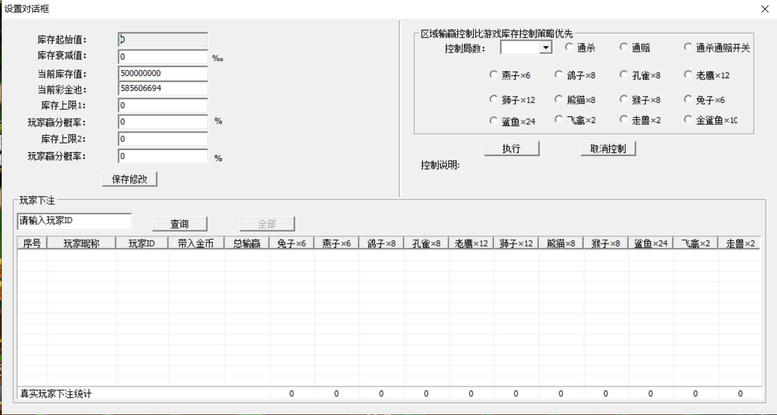Choose the 燕子×6 radio button
This screenshot has height=415, width=777.
tap(493, 75)
